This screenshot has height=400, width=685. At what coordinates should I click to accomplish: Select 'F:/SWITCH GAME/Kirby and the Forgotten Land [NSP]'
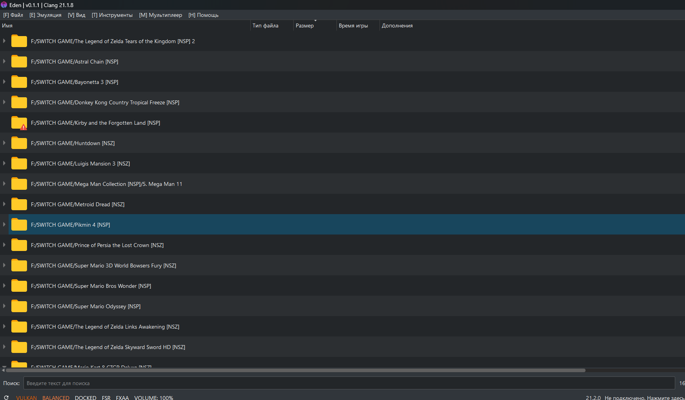coord(96,123)
